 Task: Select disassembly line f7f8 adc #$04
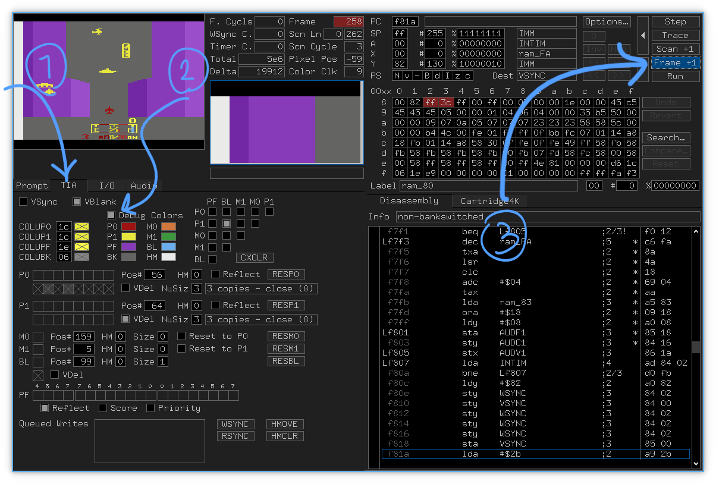pos(535,282)
